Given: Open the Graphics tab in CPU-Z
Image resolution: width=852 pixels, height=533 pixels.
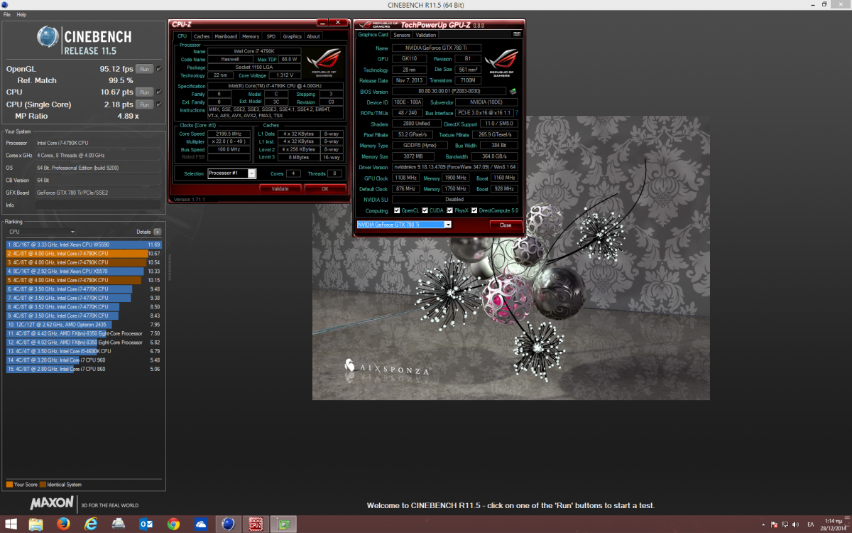Looking at the screenshot, I should click(x=292, y=36).
